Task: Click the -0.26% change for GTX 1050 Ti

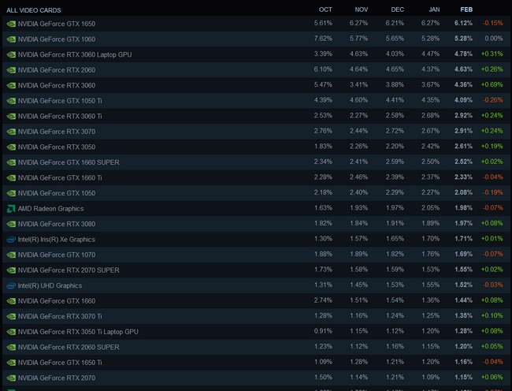Action: (x=493, y=100)
